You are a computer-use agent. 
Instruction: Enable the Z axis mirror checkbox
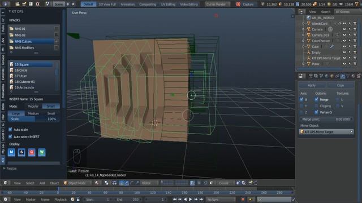point(301,112)
